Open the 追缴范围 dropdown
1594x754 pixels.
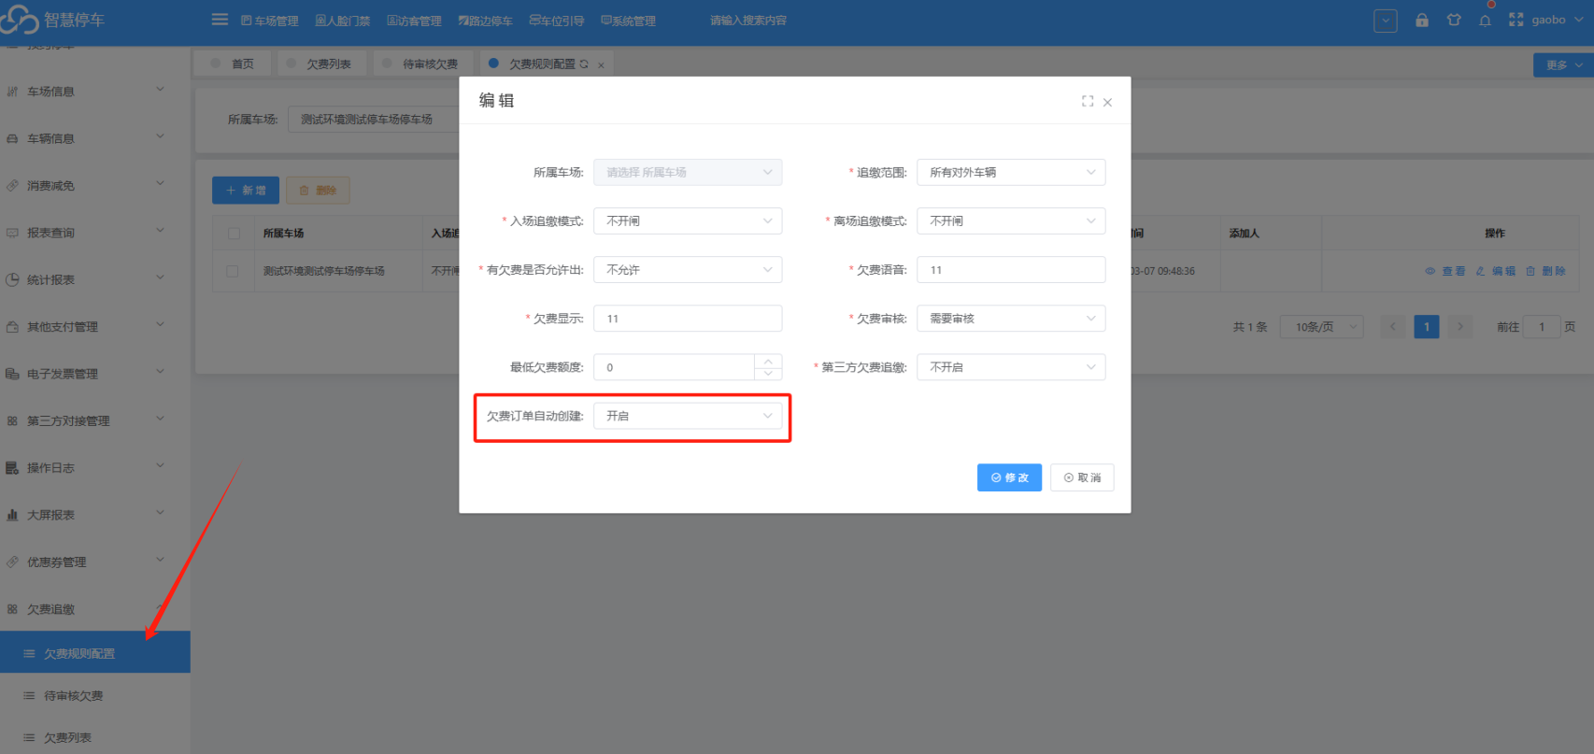point(1011,173)
